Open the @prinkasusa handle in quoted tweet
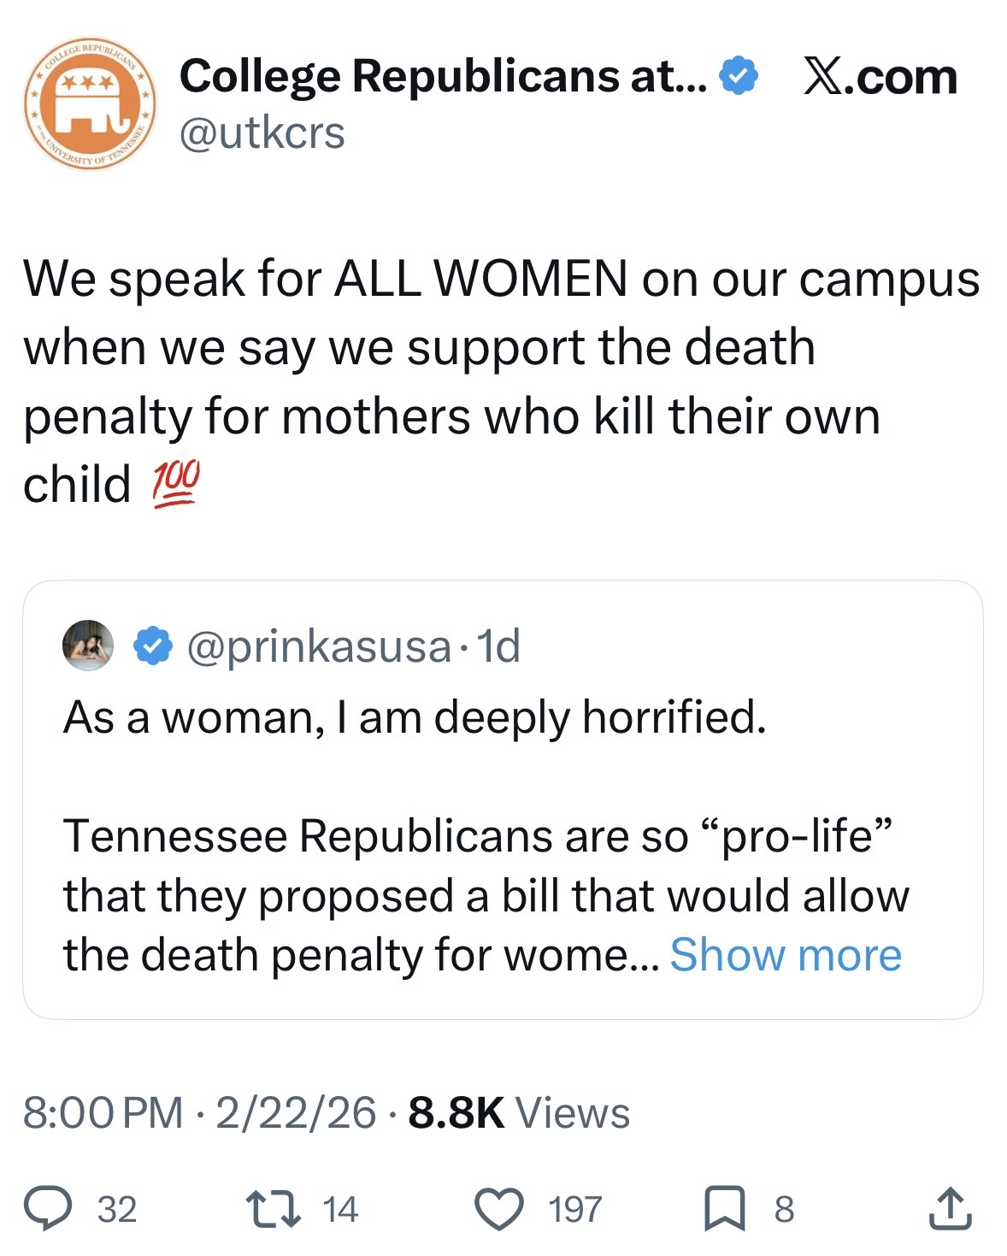This screenshot has height=1256, width=1007. (x=318, y=647)
